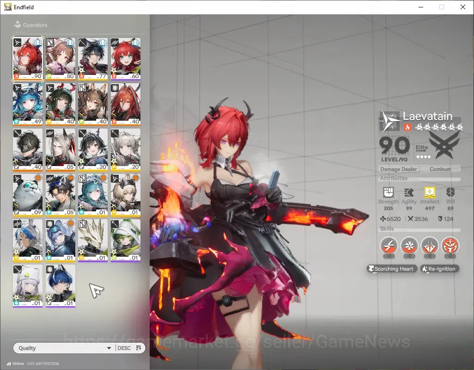The height and width of the screenshot is (370, 474).
Task: Toggle the DESC sort order
Action: 124,348
